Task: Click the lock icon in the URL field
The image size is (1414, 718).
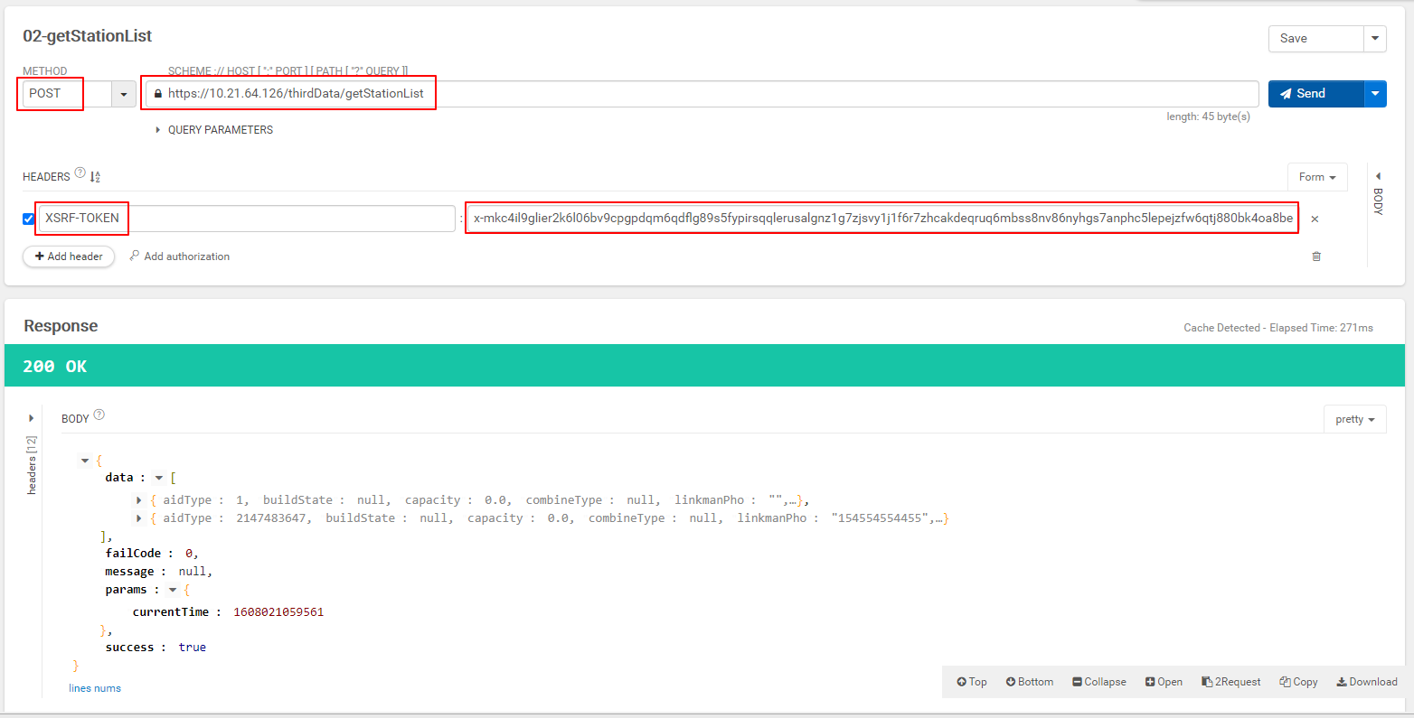Action: point(158,94)
